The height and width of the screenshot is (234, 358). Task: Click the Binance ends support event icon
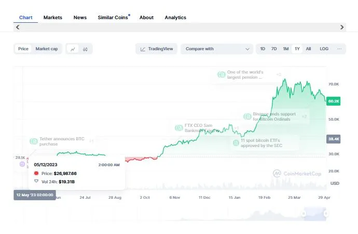247,116
